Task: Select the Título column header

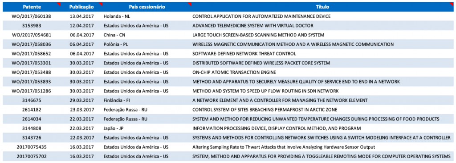Action: [322, 7]
